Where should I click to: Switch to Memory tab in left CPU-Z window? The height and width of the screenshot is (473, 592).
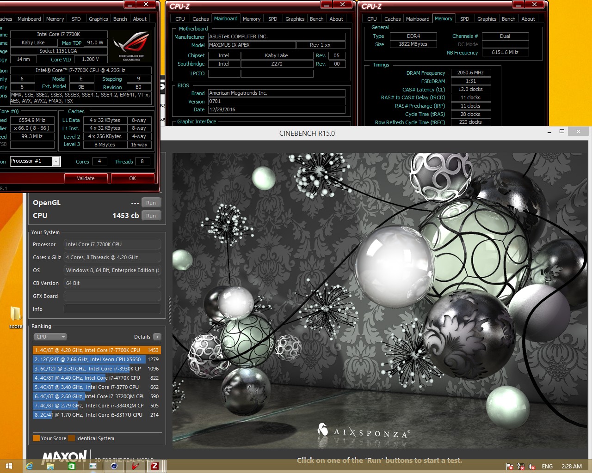(55, 19)
